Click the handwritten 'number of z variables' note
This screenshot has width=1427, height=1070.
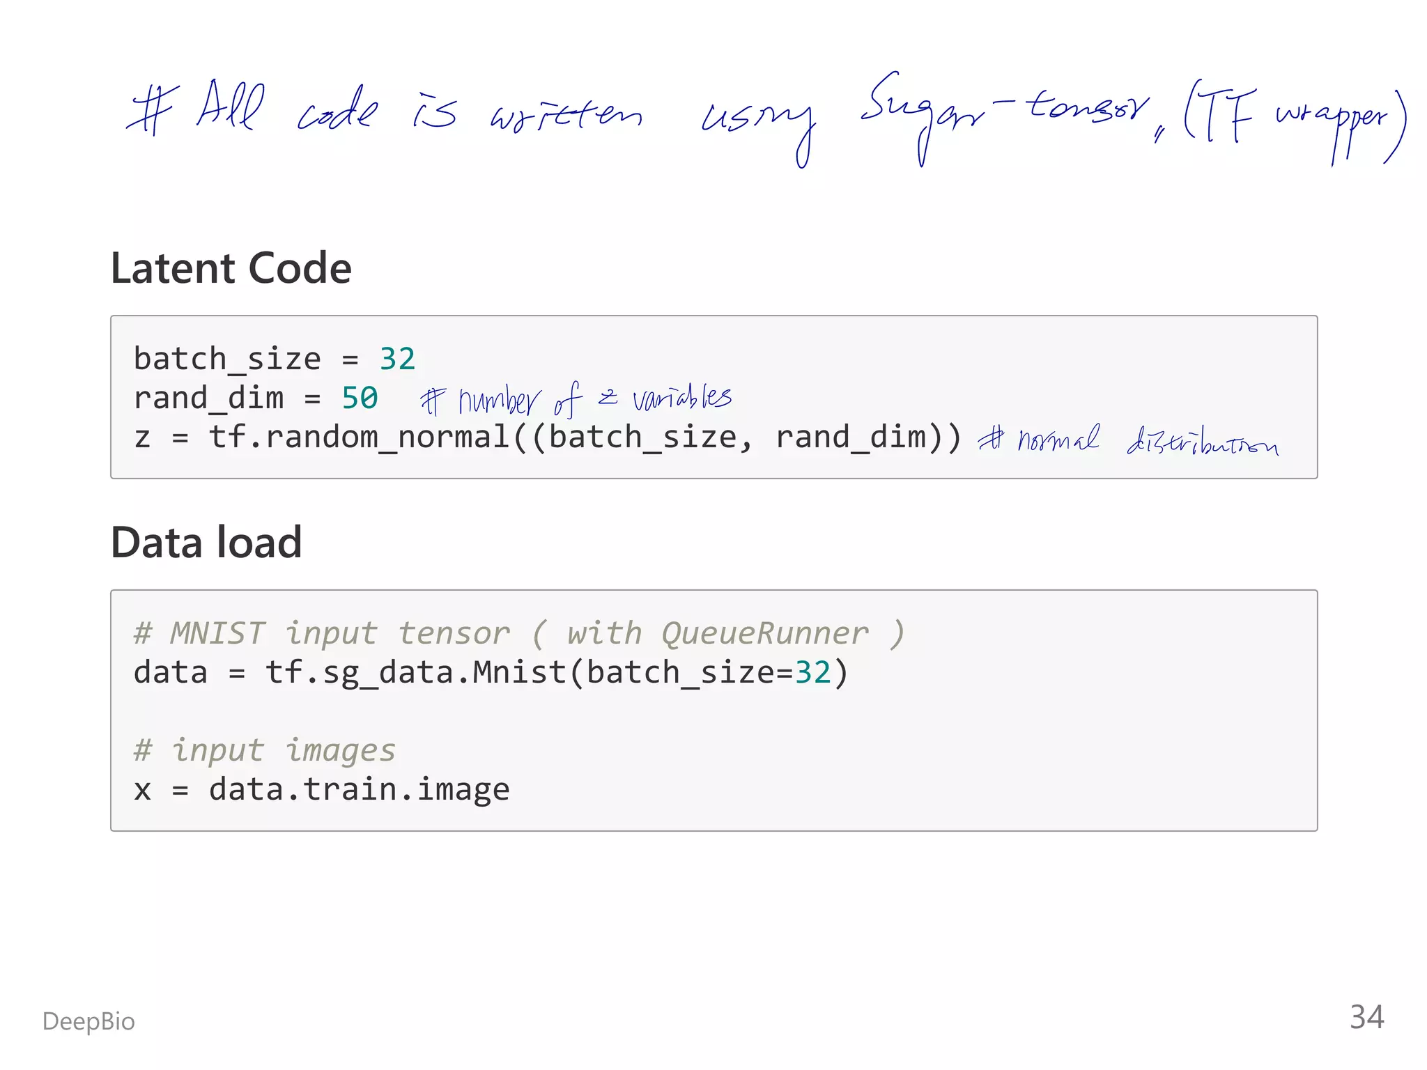[x=576, y=399]
